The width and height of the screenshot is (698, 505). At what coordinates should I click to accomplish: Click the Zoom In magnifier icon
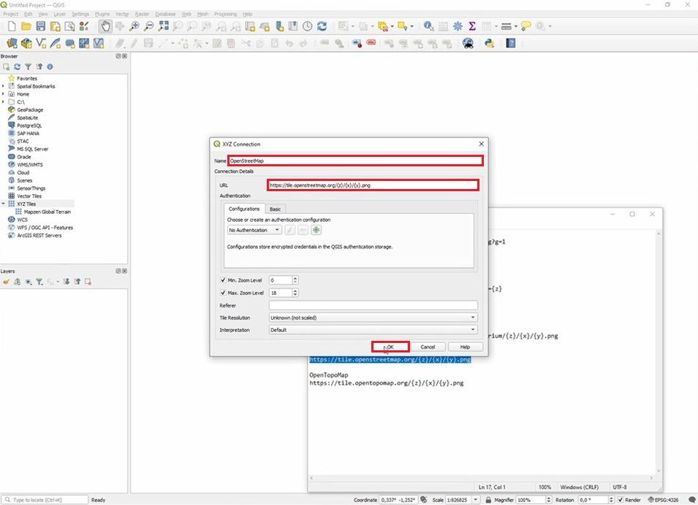tap(134, 26)
